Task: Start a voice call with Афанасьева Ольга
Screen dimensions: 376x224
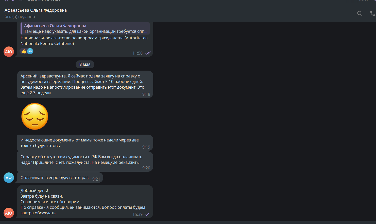Action: pos(373,13)
